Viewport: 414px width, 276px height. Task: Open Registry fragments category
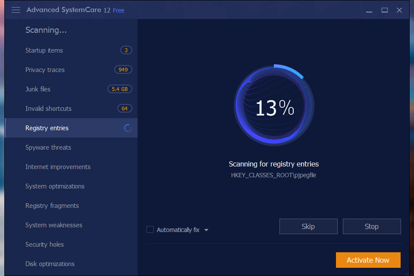coord(52,205)
